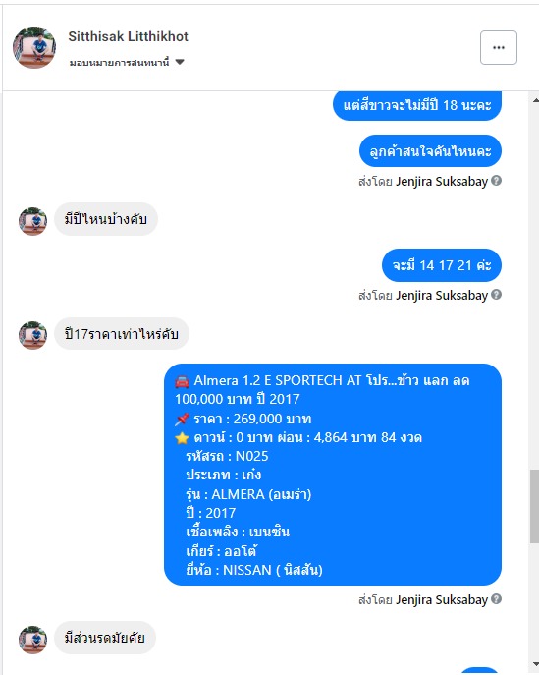
Task: Click the chat scrollbar thumb
Action: click(x=534, y=506)
